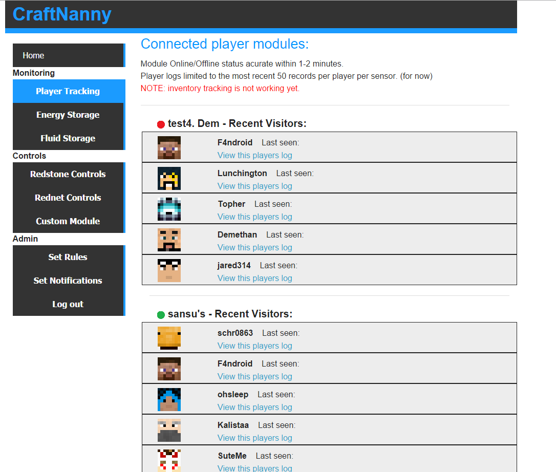Click Topher's player head avatar
The image size is (556, 472).
[169, 209]
